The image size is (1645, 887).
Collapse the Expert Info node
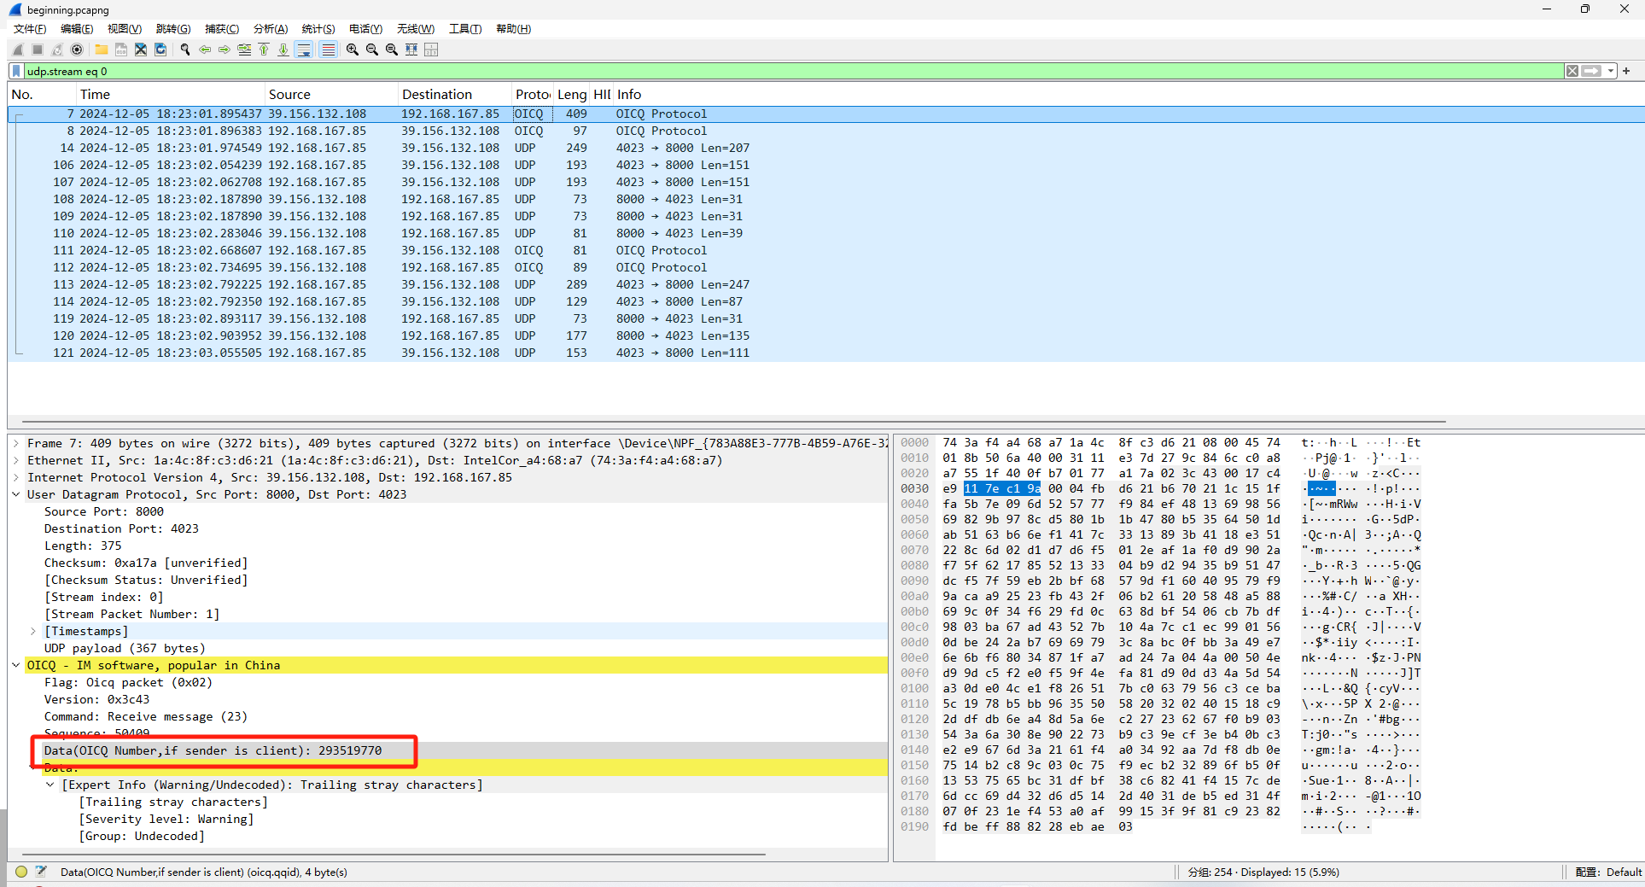(50, 785)
